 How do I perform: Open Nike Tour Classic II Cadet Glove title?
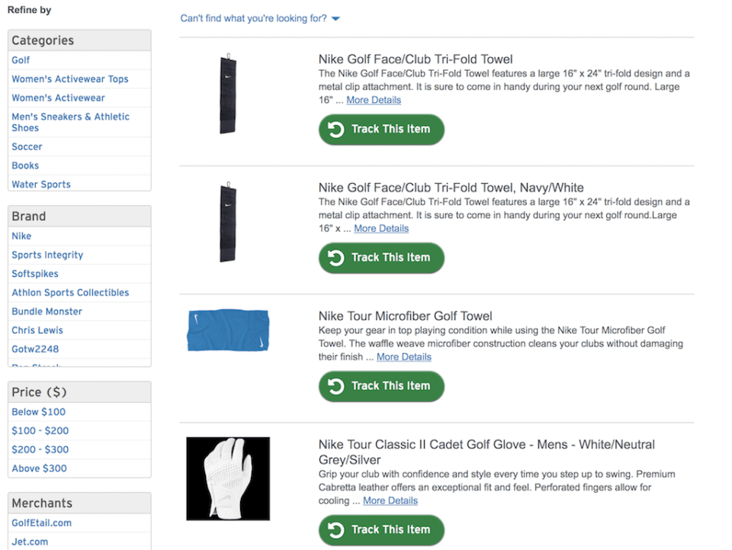pyautogui.click(x=486, y=452)
